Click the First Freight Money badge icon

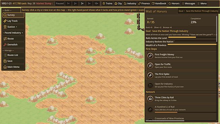coord(150,56)
